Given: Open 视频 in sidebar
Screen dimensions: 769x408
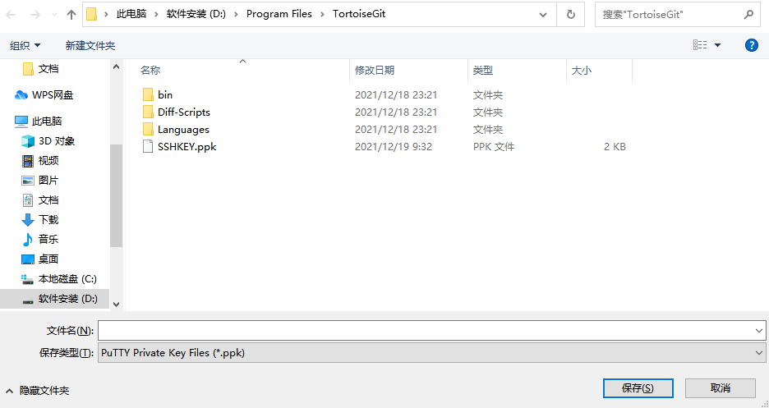Looking at the screenshot, I should coord(48,161).
